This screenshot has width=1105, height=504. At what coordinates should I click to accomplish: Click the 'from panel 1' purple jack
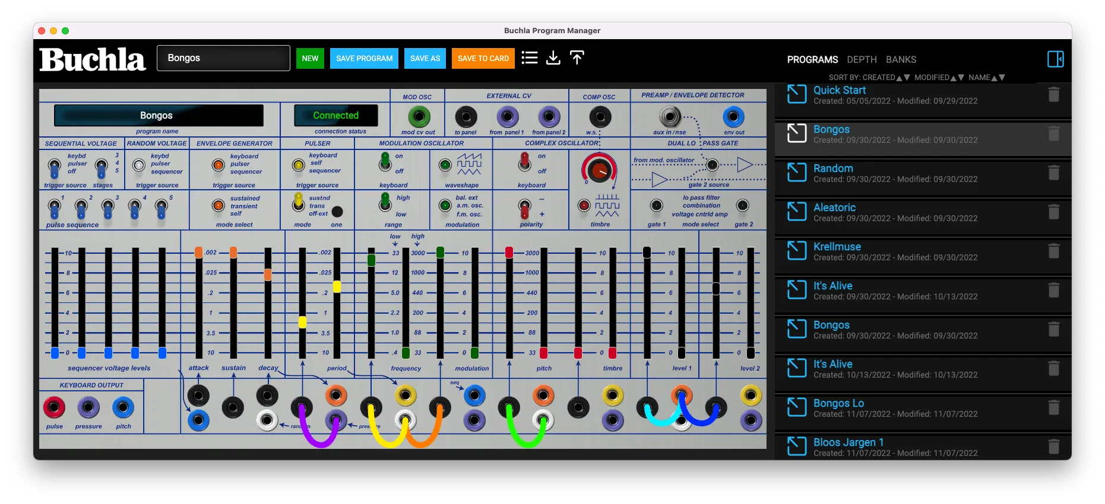click(x=507, y=117)
